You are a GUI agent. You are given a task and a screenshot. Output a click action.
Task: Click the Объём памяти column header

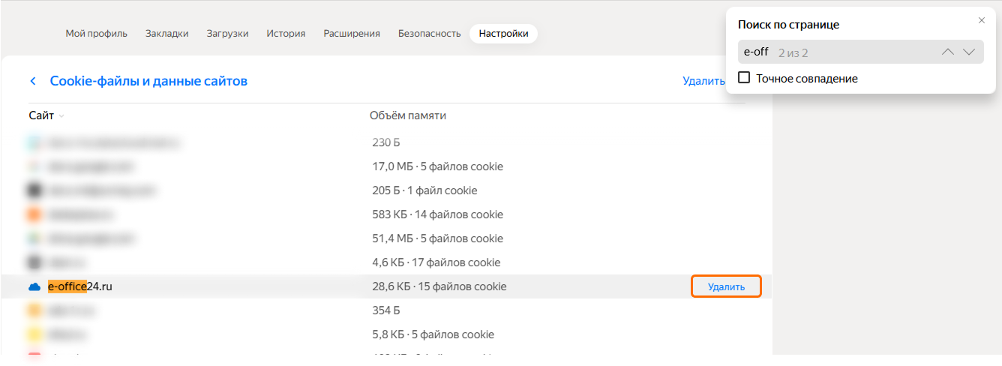tap(407, 115)
